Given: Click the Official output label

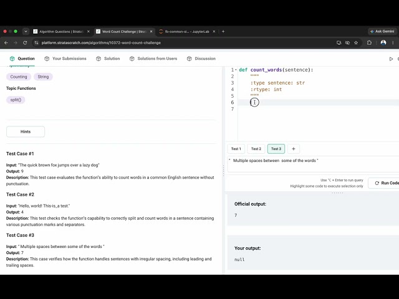Looking at the screenshot, I should [250, 204].
